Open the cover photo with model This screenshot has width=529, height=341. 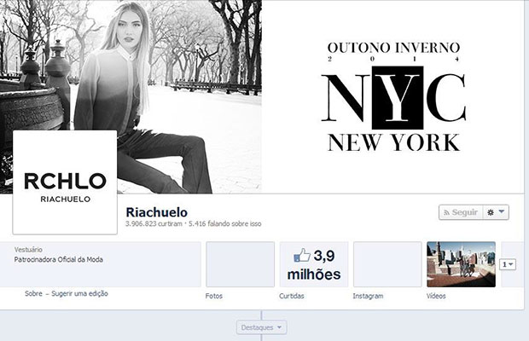coord(131,96)
